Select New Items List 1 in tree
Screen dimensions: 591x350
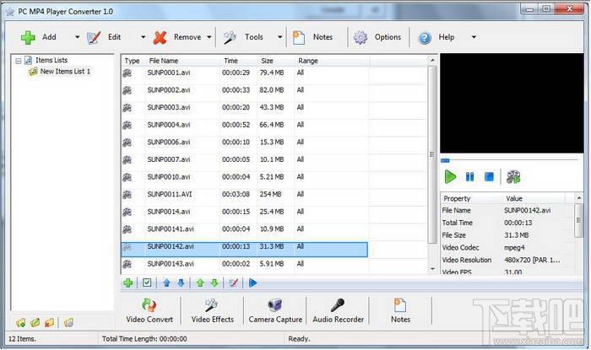tap(65, 72)
